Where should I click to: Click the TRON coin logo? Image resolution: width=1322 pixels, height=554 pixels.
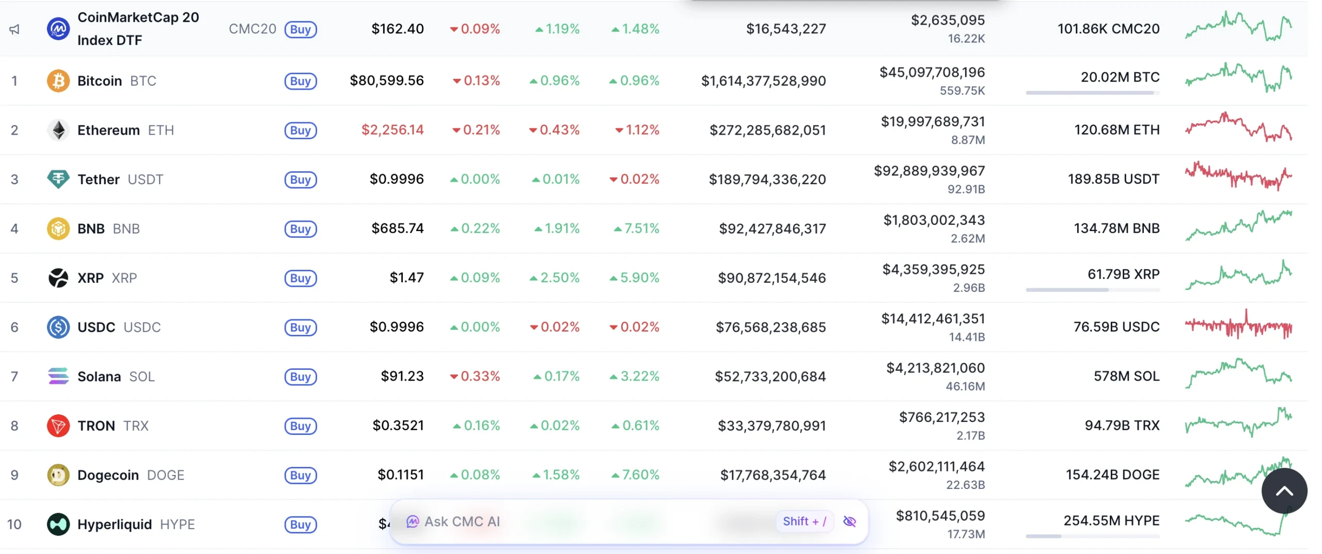coord(58,426)
